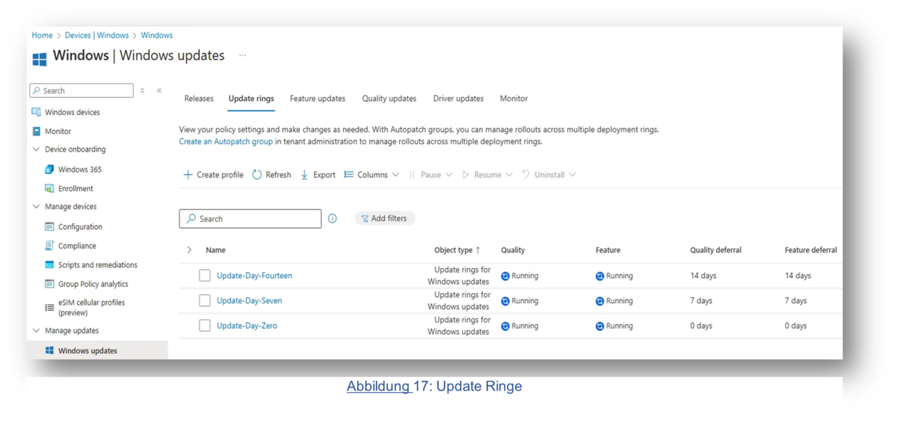Check the Update-Day-Fourteen checkbox
897x425 pixels.
click(x=205, y=276)
